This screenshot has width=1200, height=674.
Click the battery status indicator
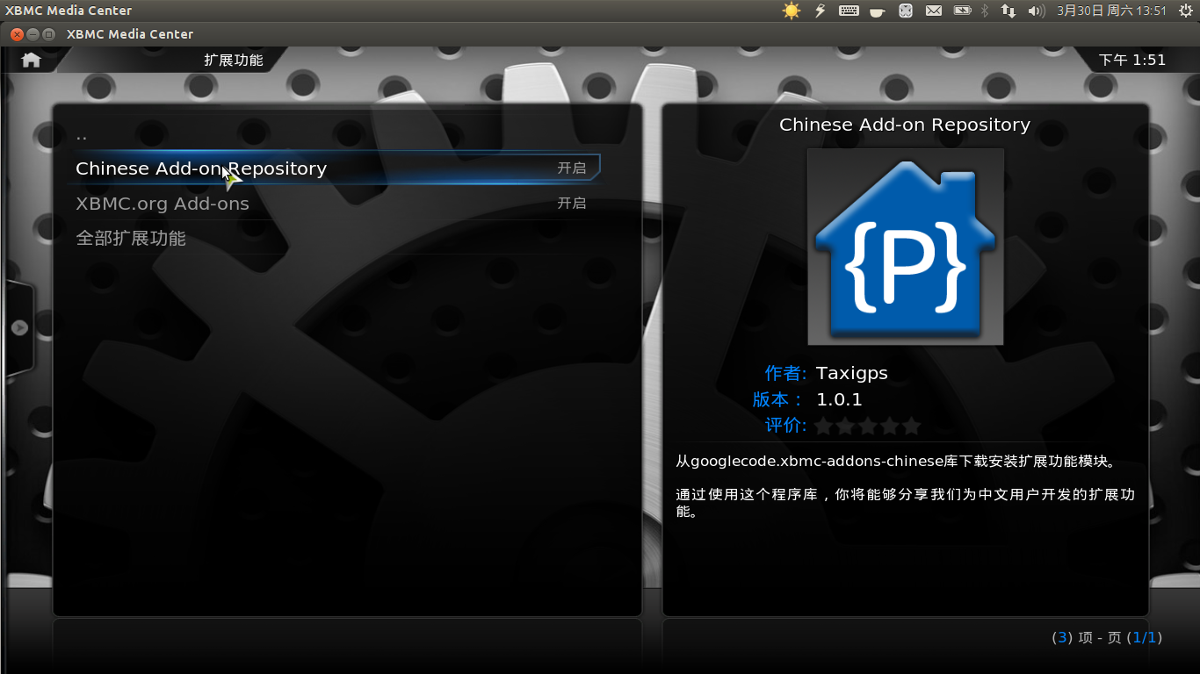tap(962, 11)
